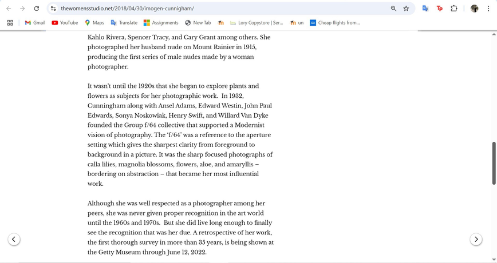
Task: Click the zoom magnifier icon in address bar
Action: coord(393,9)
